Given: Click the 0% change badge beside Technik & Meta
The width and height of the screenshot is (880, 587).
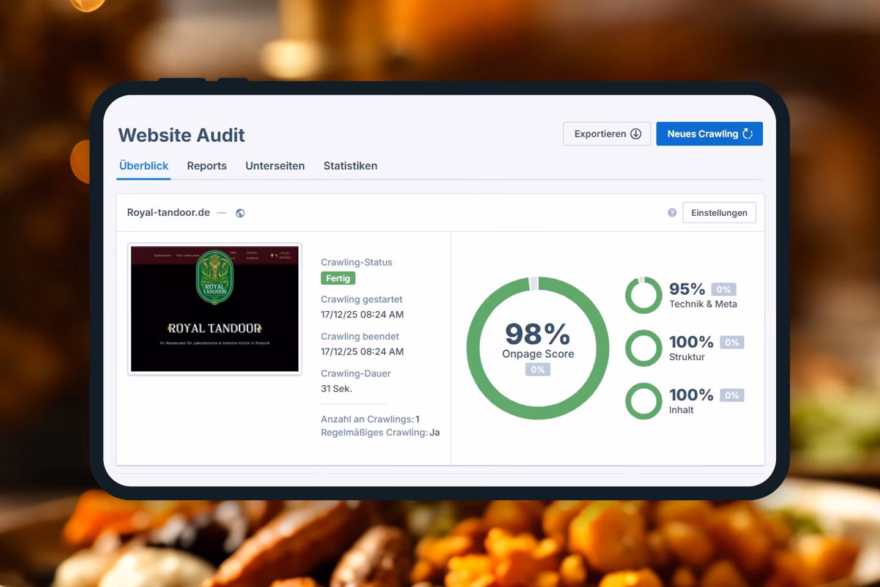Looking at the screenshot, I should click(723, 289).
